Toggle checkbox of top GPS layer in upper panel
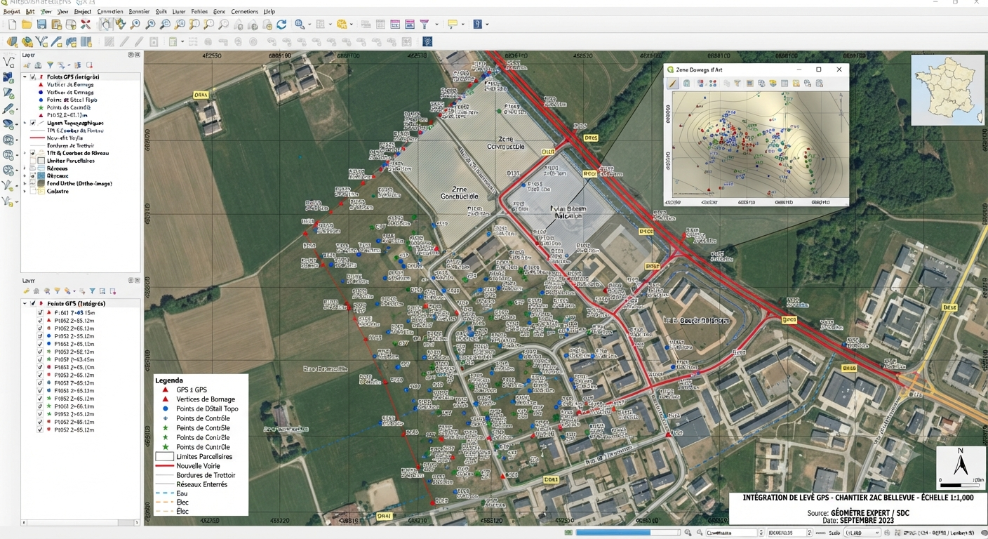 (33, 77)
